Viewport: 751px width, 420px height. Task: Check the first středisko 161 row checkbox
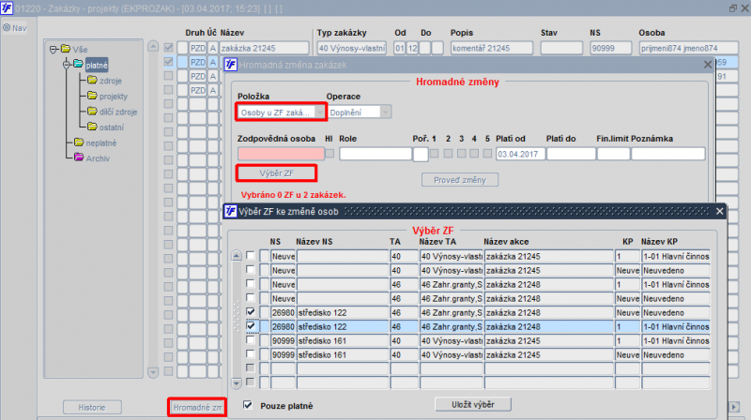tap(251, 340)
